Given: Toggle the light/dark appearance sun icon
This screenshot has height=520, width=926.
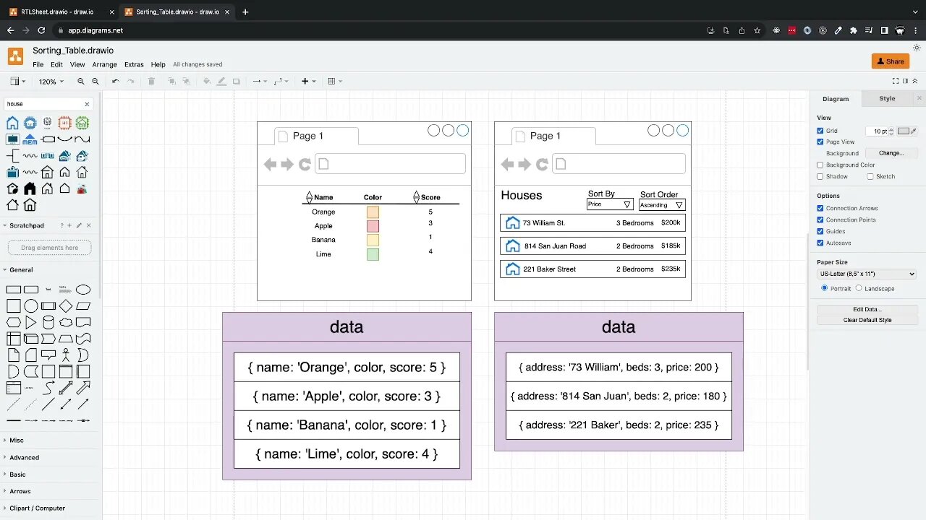Looking at the screenshot, I should (x=917, y=48).
